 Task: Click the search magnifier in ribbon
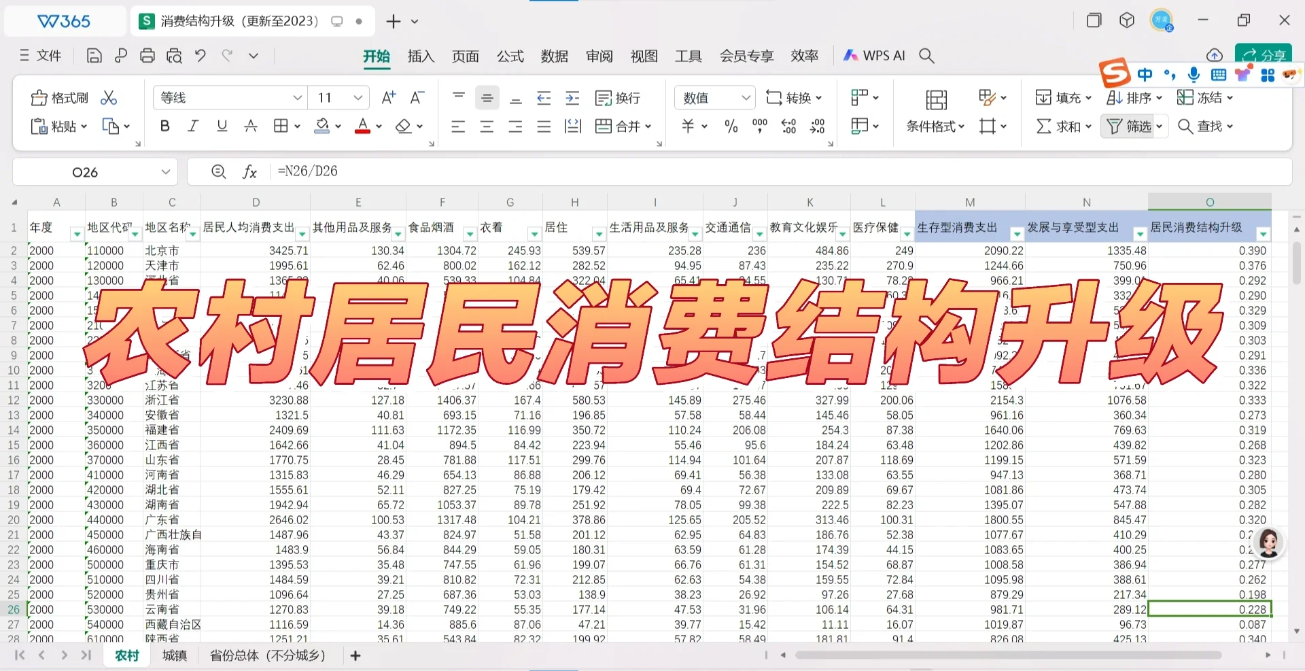[927, 56]
